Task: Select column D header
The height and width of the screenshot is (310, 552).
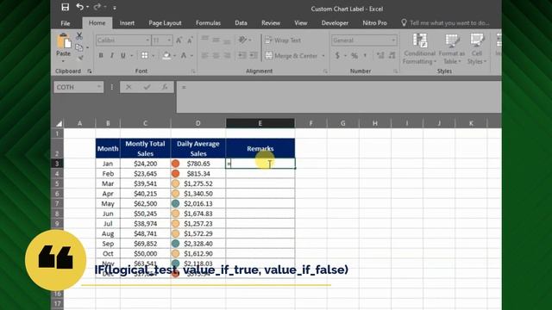Action: coord(198,123)
